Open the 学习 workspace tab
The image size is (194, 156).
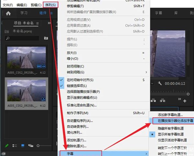click(24, 13)
